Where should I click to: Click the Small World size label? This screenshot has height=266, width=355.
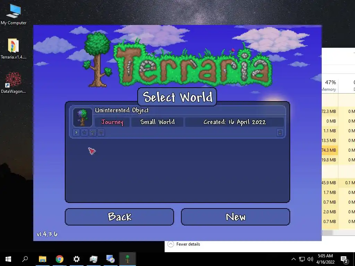tap(157, 122)
